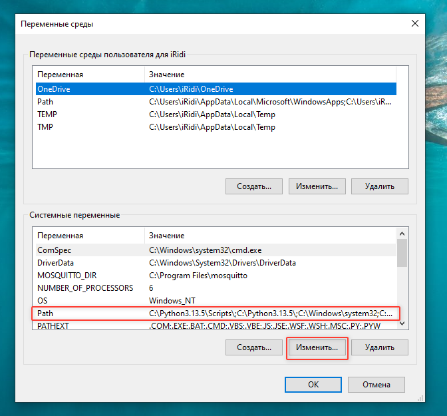
Task: Close the Переменные среды dialog
Action: (415, 23)
